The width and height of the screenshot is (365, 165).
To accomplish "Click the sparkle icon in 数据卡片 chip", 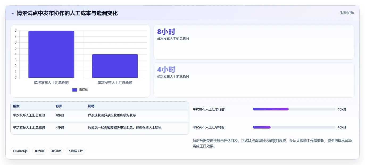I will click(69, 151).
